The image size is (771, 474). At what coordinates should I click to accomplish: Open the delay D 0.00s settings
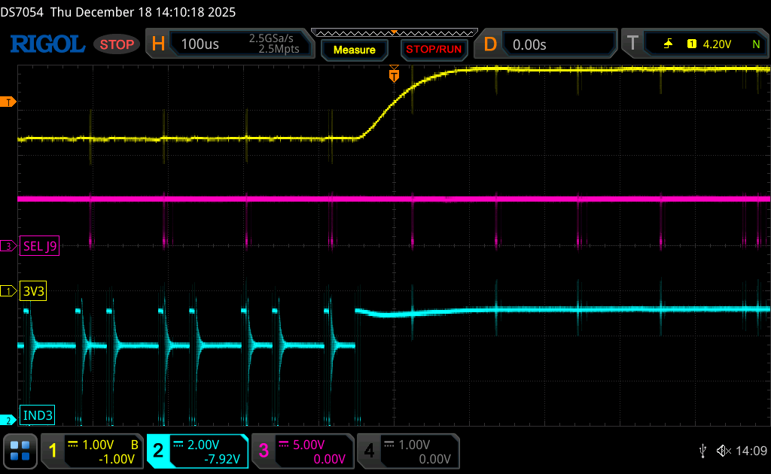click(545, 44)
